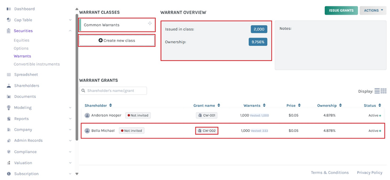Click Create new class button
Viewport: 390px width, 180px height.
point(117,40)
